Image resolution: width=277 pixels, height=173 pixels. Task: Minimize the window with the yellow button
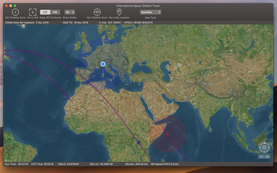[x=11, y=6]
